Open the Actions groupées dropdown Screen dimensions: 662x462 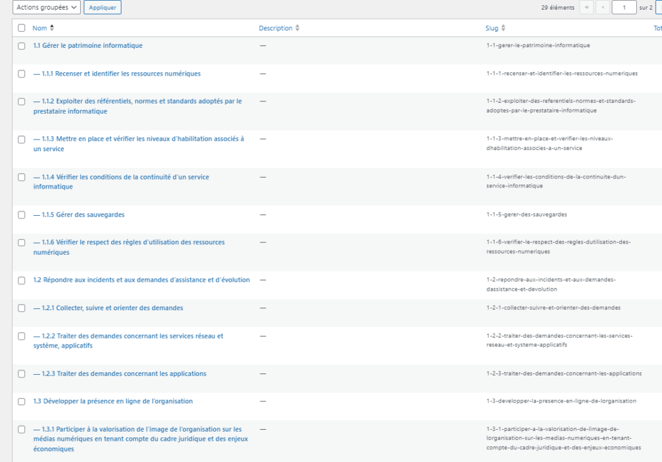(47, 8)
